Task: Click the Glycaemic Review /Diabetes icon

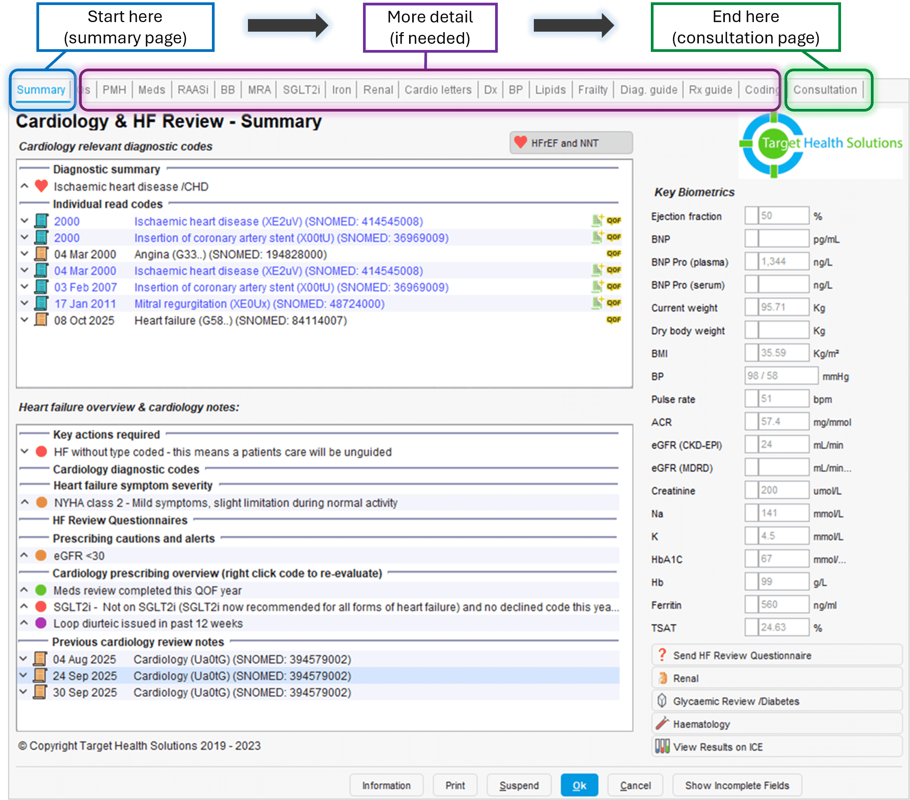Action: tap(662, 701)
